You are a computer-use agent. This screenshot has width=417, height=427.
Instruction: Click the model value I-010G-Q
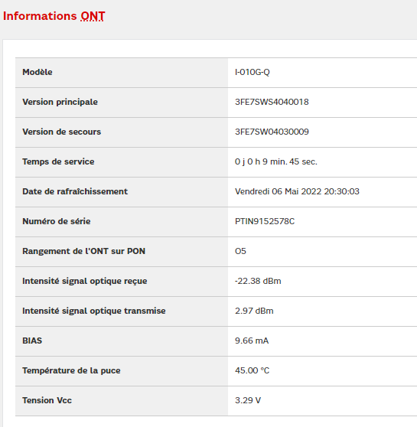point(252,72)
